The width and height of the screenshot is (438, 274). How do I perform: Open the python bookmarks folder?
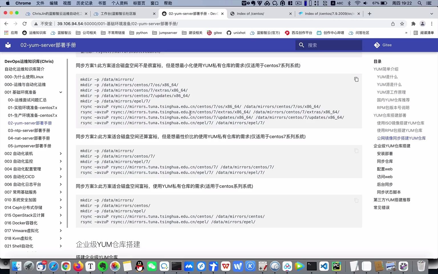click(139, 33)
